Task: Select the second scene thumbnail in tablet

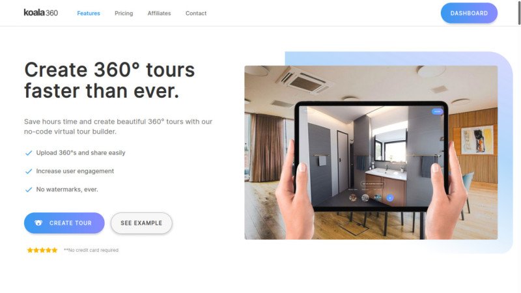Action: [x=365, y=198]
